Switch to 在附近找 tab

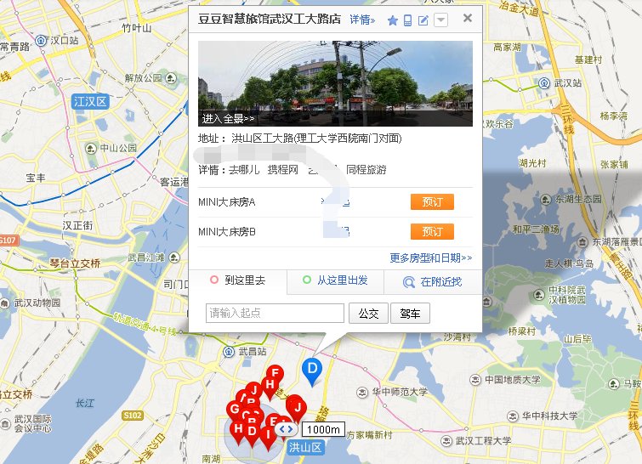pyautogui.click(x=433, y=282)
